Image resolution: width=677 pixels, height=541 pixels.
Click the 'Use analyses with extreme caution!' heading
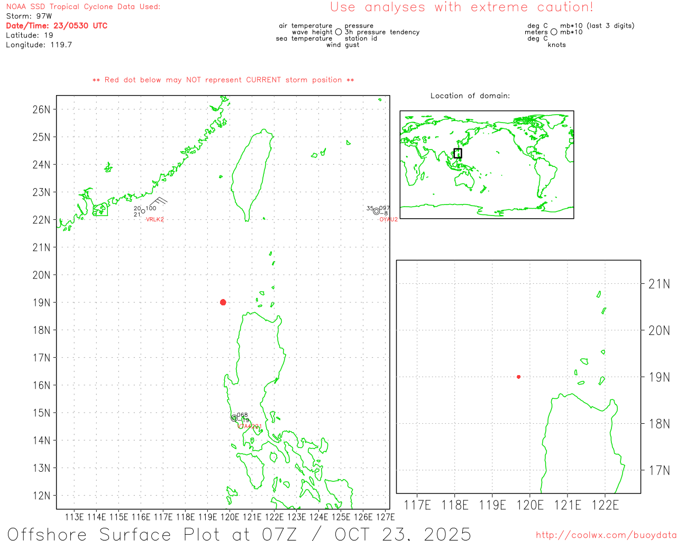pos(461,7)
